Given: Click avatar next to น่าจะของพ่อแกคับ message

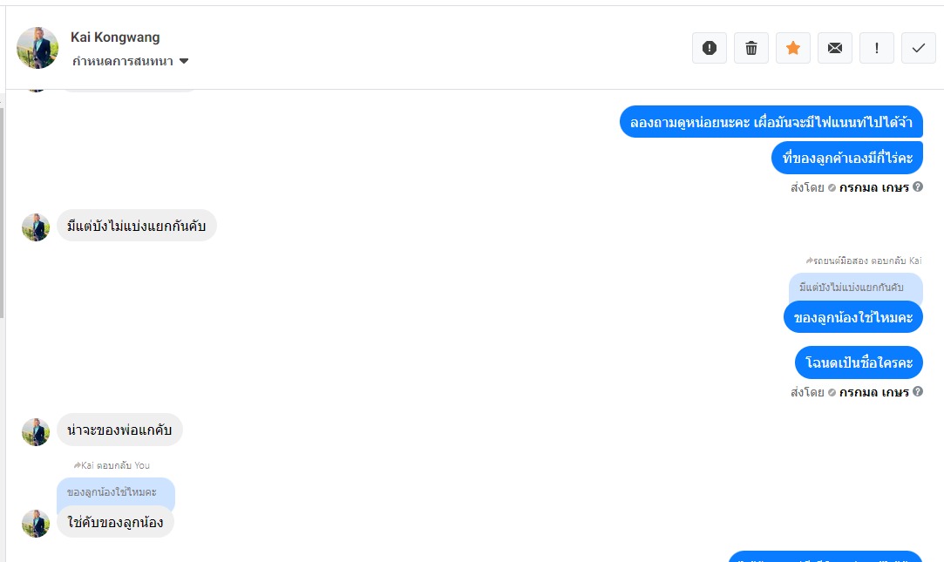Looking at the screenshot, I should (36, 432).
